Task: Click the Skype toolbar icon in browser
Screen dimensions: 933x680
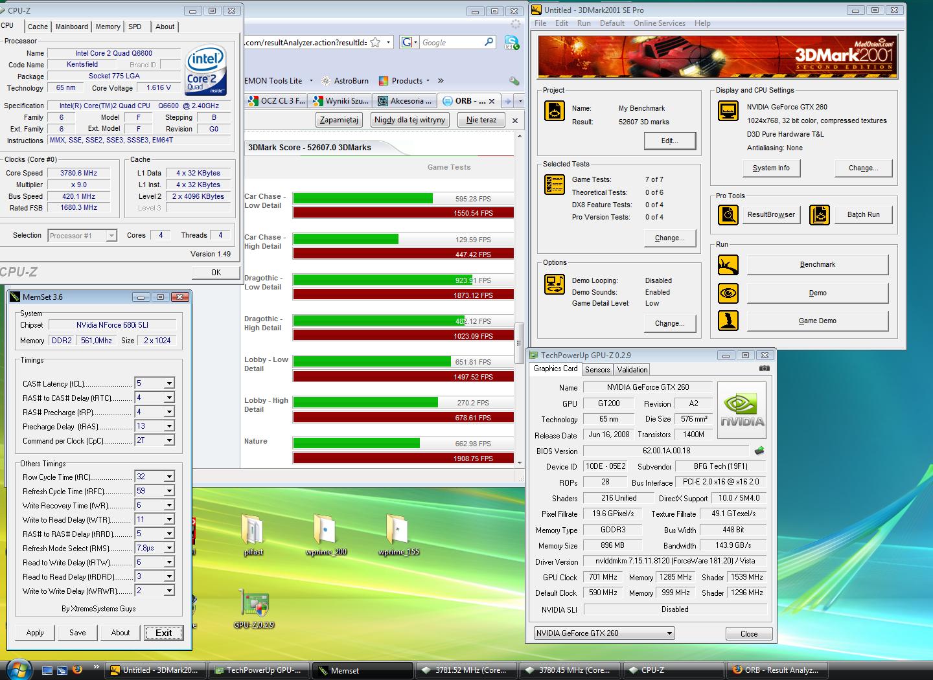Action: click(511, 42)
